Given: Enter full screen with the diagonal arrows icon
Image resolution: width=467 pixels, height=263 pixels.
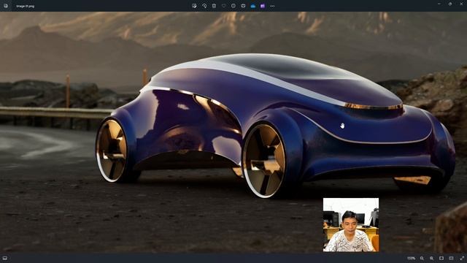Looking at the screenshot, I should pyautogui.click(x=462, y=258).
